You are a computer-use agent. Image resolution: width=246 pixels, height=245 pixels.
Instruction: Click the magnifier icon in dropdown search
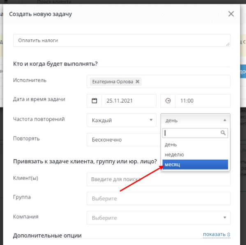pyautogui.click(x=223, y=133)
